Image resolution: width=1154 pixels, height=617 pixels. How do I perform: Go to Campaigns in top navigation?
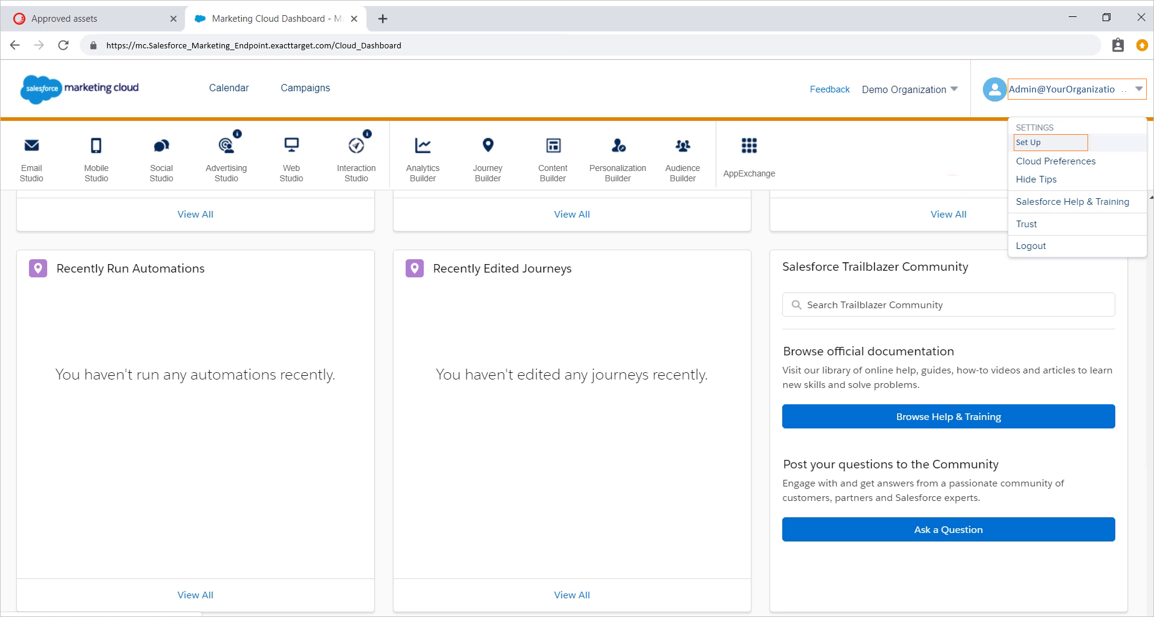pyautogui.click(x=305, y=88)
